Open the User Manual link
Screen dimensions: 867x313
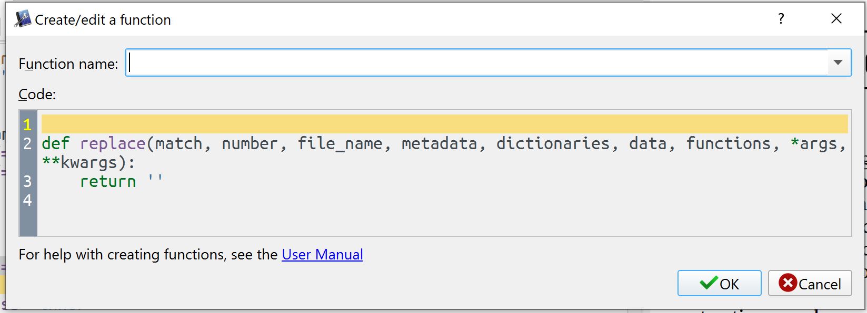tap(322, 255)
